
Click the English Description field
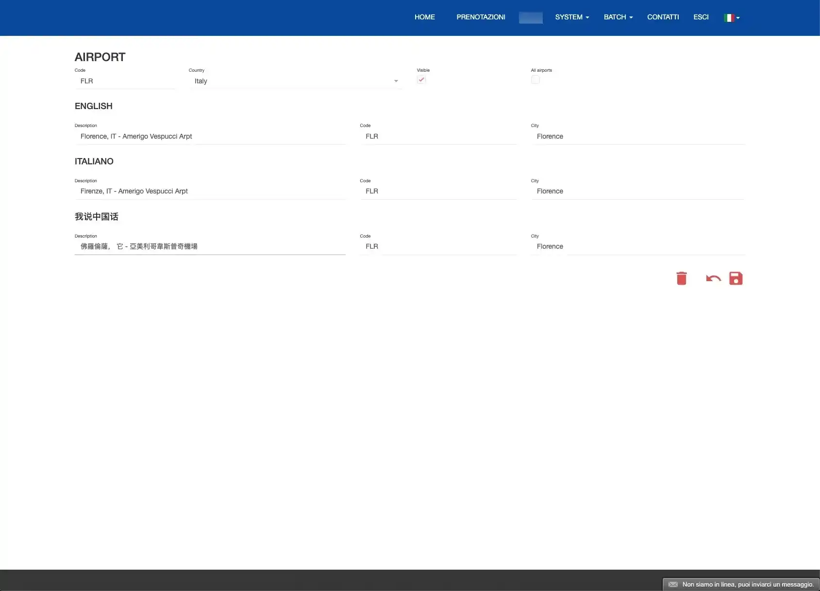tap(210, 136)
